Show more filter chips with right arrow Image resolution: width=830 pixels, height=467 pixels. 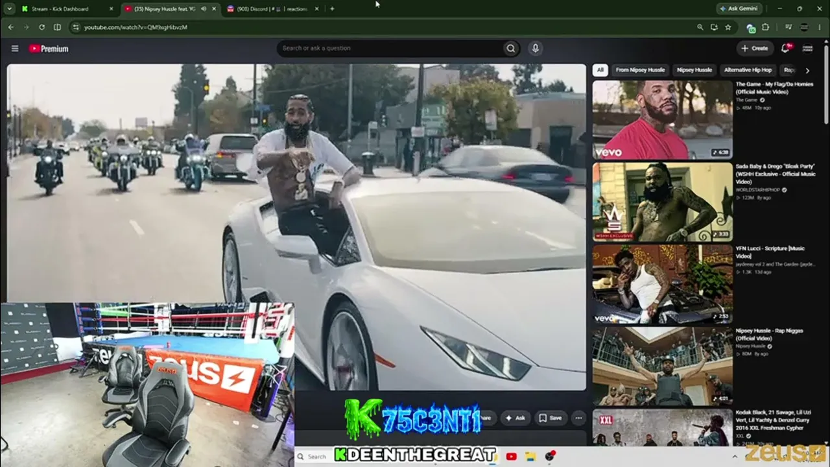click(807, 70)
